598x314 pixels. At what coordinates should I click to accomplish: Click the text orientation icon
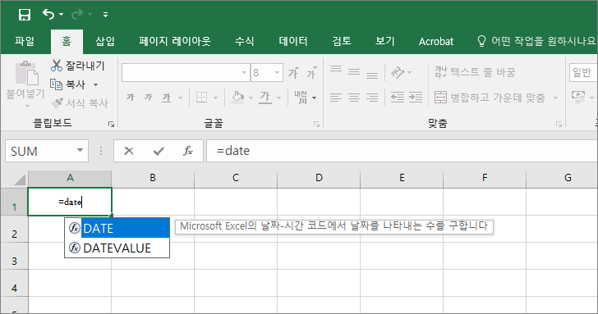[x=397, y=72]
